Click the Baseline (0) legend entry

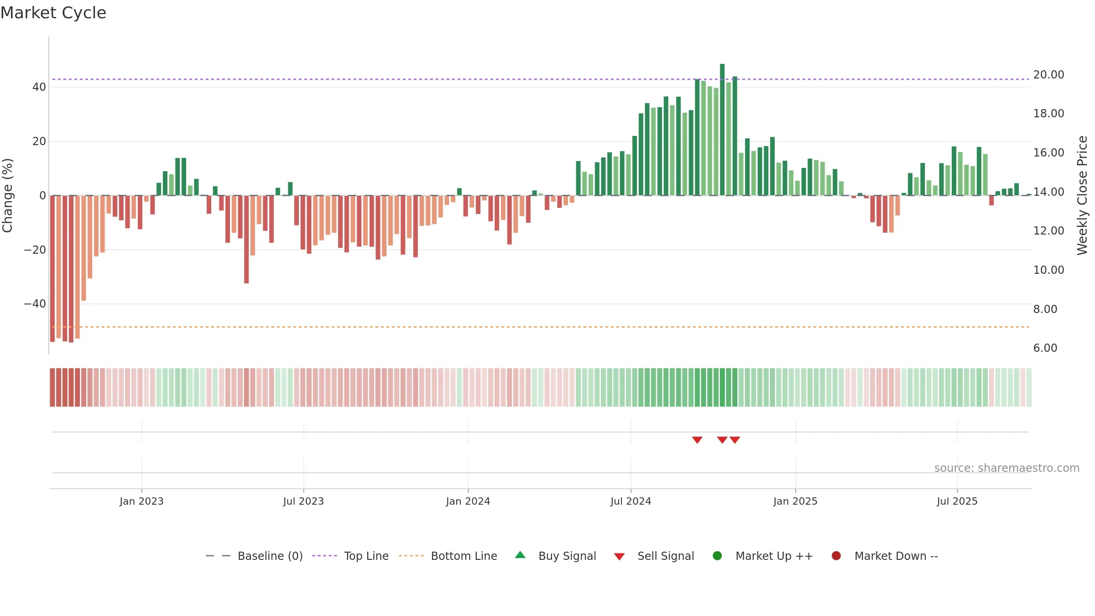pos(254,556)
